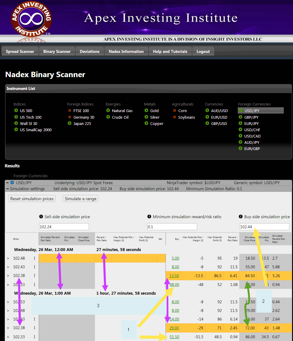
Task: Open the Help and Tutorials tab
Action: click(x=170, y=51)
